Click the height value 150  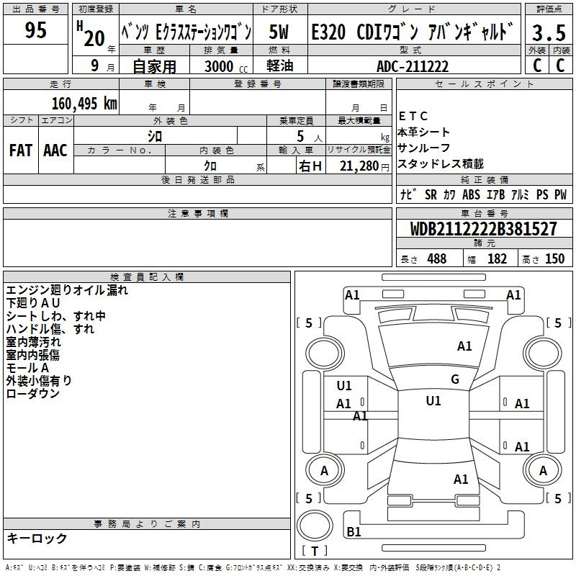pos(554,259)
